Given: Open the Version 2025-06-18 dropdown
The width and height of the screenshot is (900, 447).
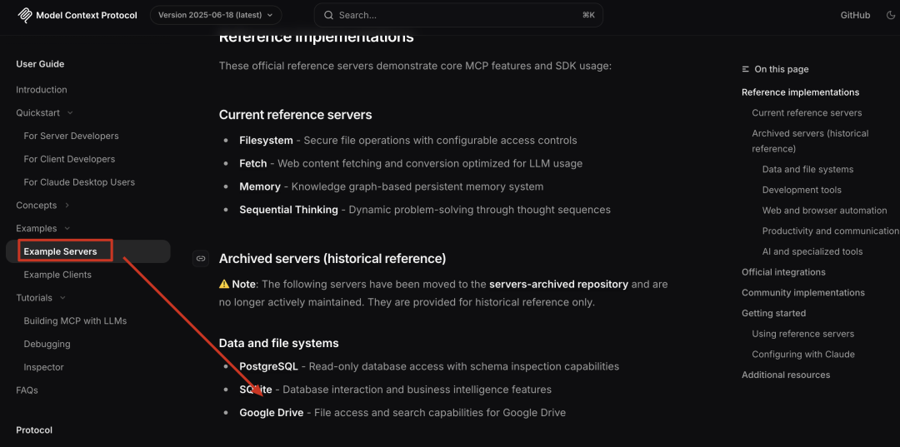Looking at the screenshot, I should [x=216, y=15].
